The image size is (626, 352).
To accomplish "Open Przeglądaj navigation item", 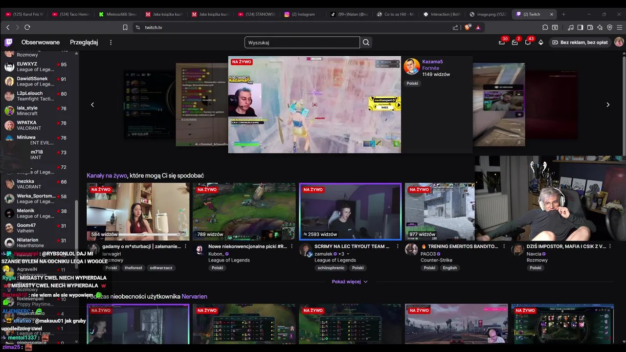I will pos(84,43).
